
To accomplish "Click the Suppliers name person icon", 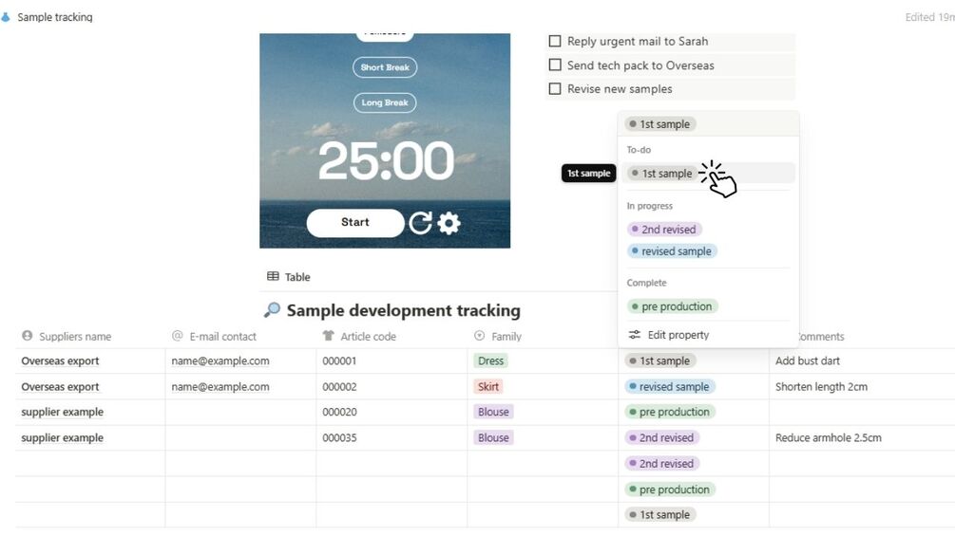I will coord(28,336).
